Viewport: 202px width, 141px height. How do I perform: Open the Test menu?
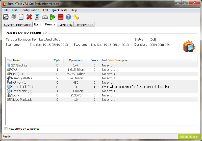pos(45,10)
